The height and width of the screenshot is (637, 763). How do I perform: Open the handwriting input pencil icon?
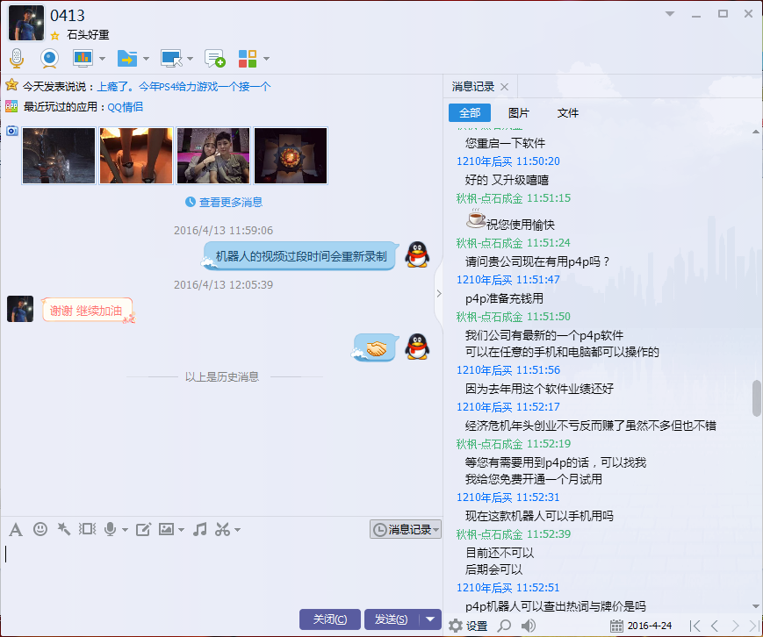143,529
